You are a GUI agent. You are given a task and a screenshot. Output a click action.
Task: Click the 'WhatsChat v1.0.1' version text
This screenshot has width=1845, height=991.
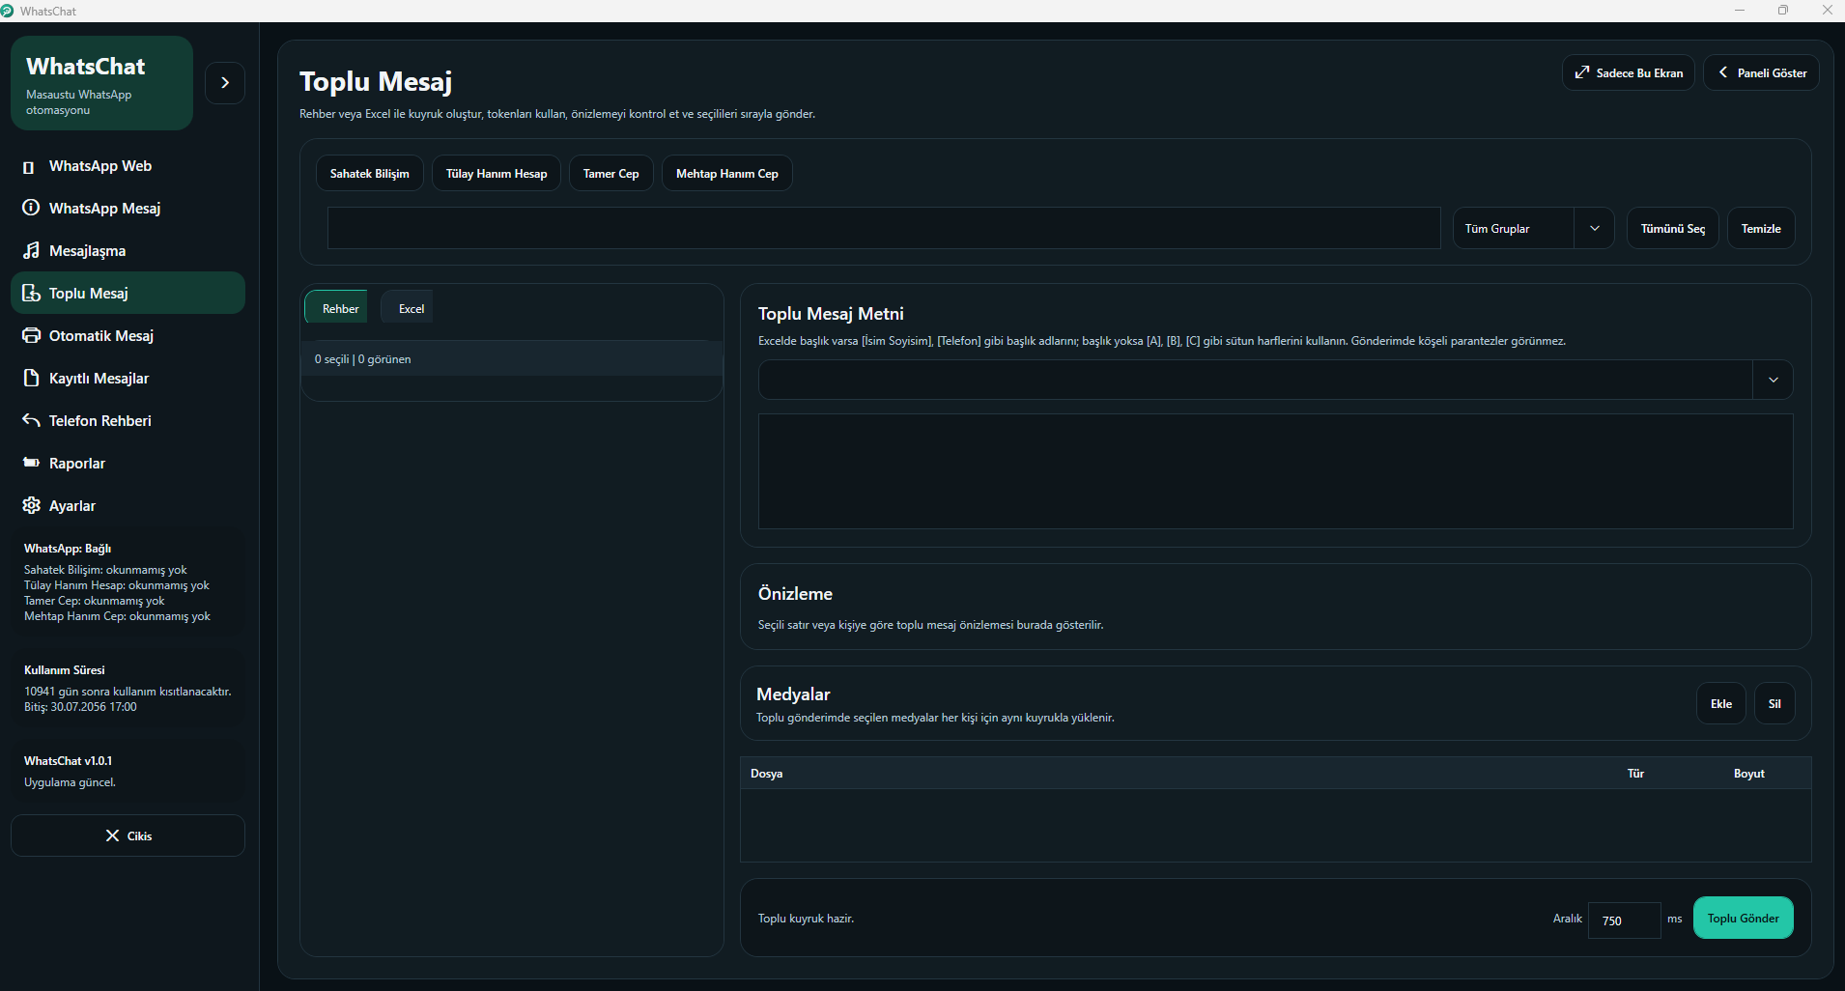(x=68, y=761)
